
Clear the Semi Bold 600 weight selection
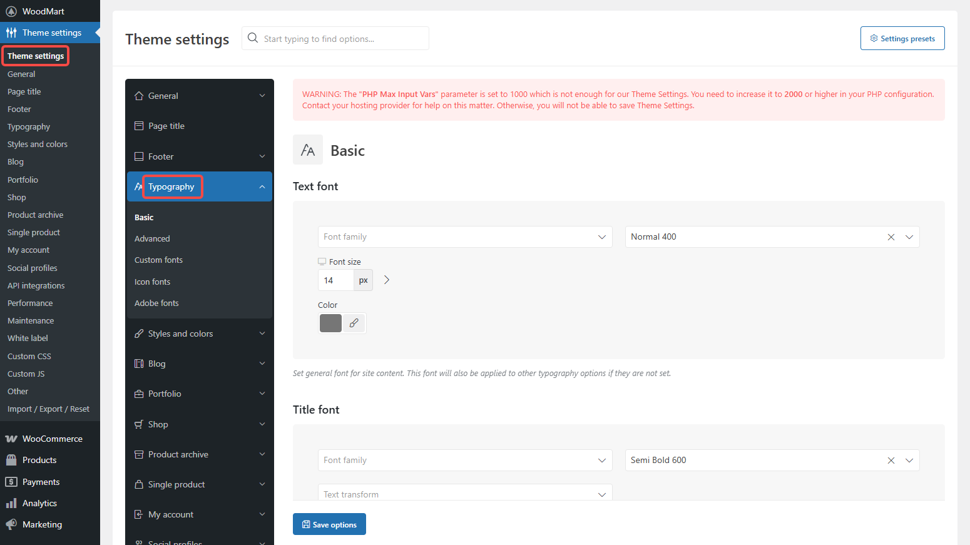891,461
